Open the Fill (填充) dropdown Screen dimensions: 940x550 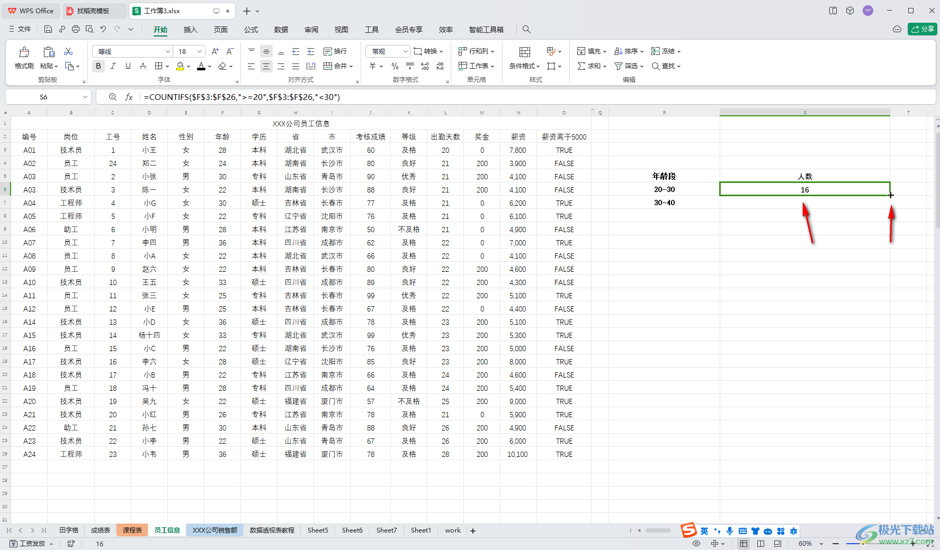[592, 51]
